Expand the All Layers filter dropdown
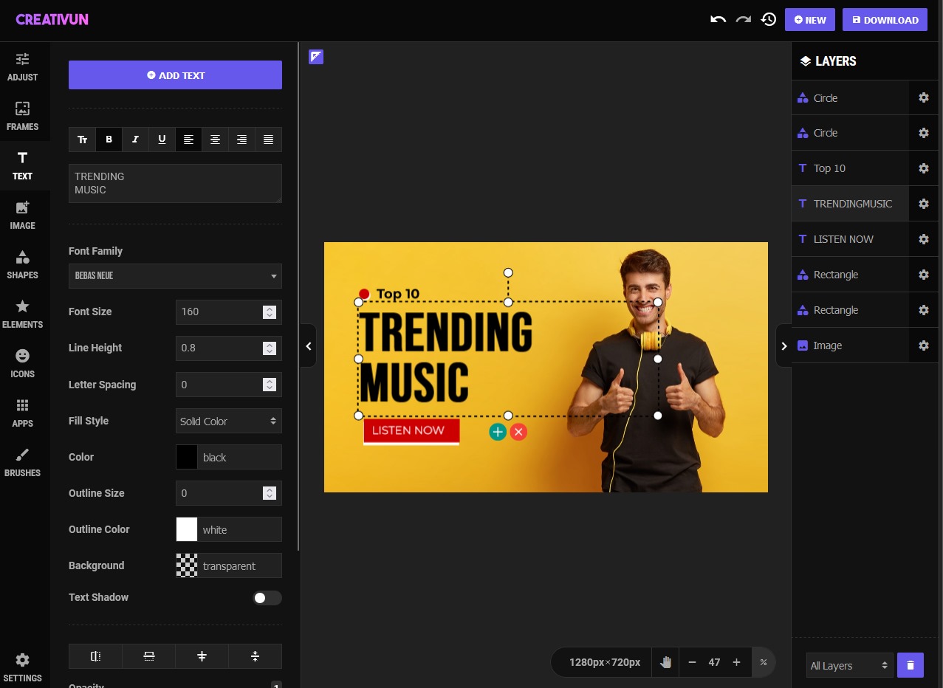The height and width of the screenshot is (688, 943). tap(848, 665)
